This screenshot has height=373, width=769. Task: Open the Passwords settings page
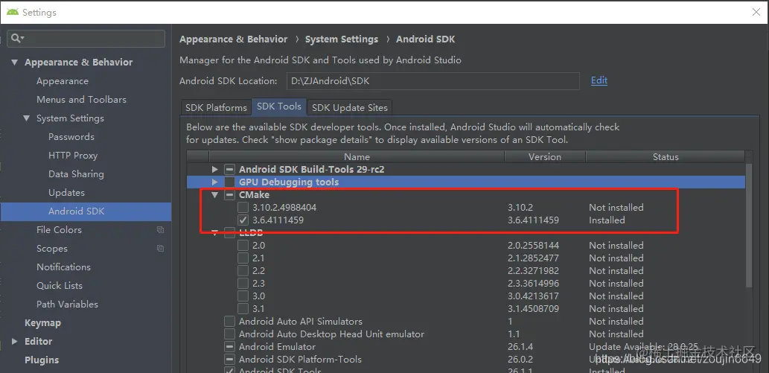coord(71,137)
